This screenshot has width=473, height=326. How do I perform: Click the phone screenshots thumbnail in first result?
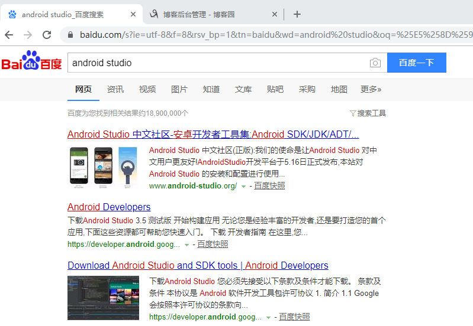(x=103, y=168)
